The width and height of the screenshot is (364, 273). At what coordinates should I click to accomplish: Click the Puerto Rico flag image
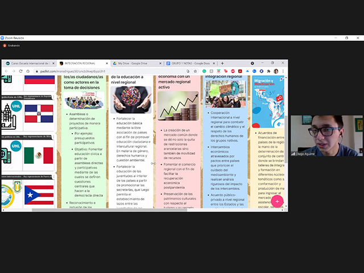pos(39,195)
